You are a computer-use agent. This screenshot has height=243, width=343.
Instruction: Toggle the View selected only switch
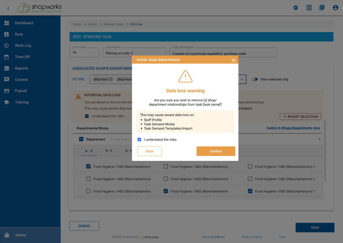pyautogui.click(x=255, y=79)
